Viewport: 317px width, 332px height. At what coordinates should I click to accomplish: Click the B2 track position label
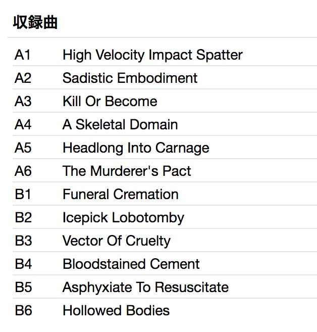23,217
